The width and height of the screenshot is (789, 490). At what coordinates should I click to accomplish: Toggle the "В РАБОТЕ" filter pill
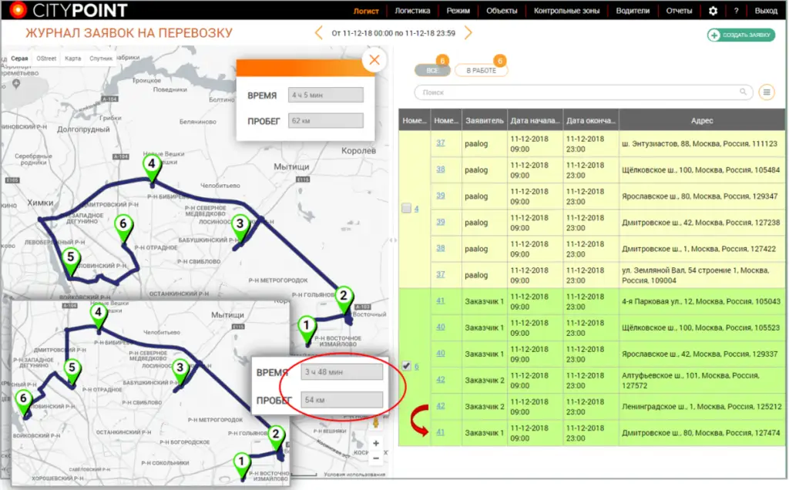(481, 70)
